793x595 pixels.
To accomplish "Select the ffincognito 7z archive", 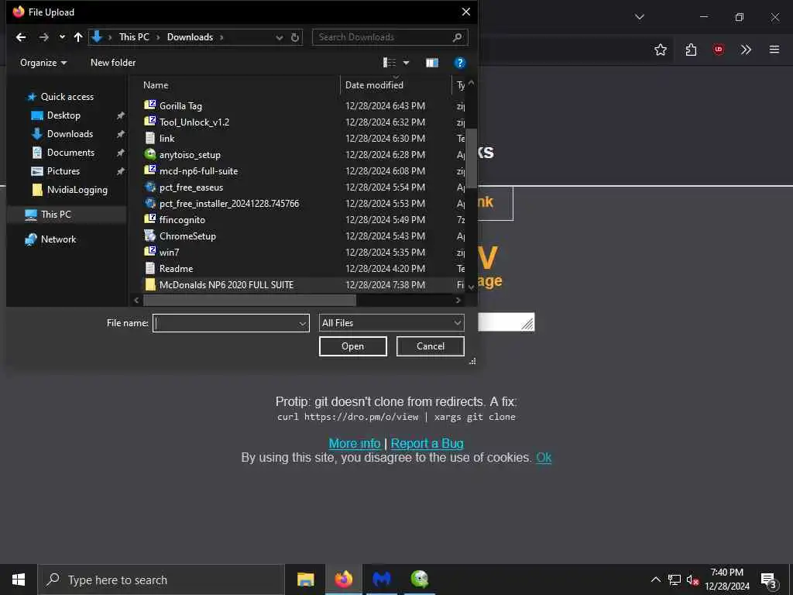I will 182,219.
